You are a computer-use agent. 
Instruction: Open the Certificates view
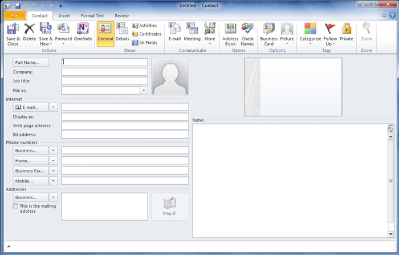point(146,34)
